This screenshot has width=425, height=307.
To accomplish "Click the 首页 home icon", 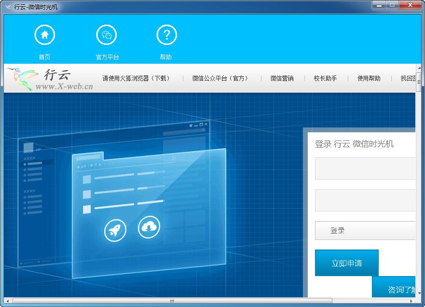I will click(x=45, y=34).
